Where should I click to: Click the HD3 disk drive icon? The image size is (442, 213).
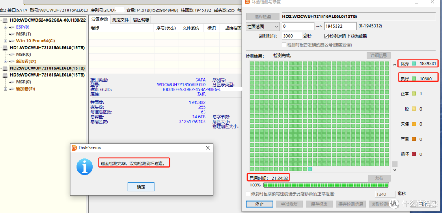tap(5, 75)
